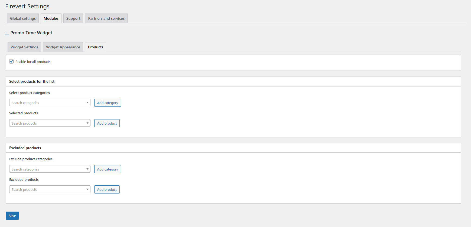Viewport: 471px width, 227px height.
Task: Switch to the Modules tab
Action: tap(51, 18)
